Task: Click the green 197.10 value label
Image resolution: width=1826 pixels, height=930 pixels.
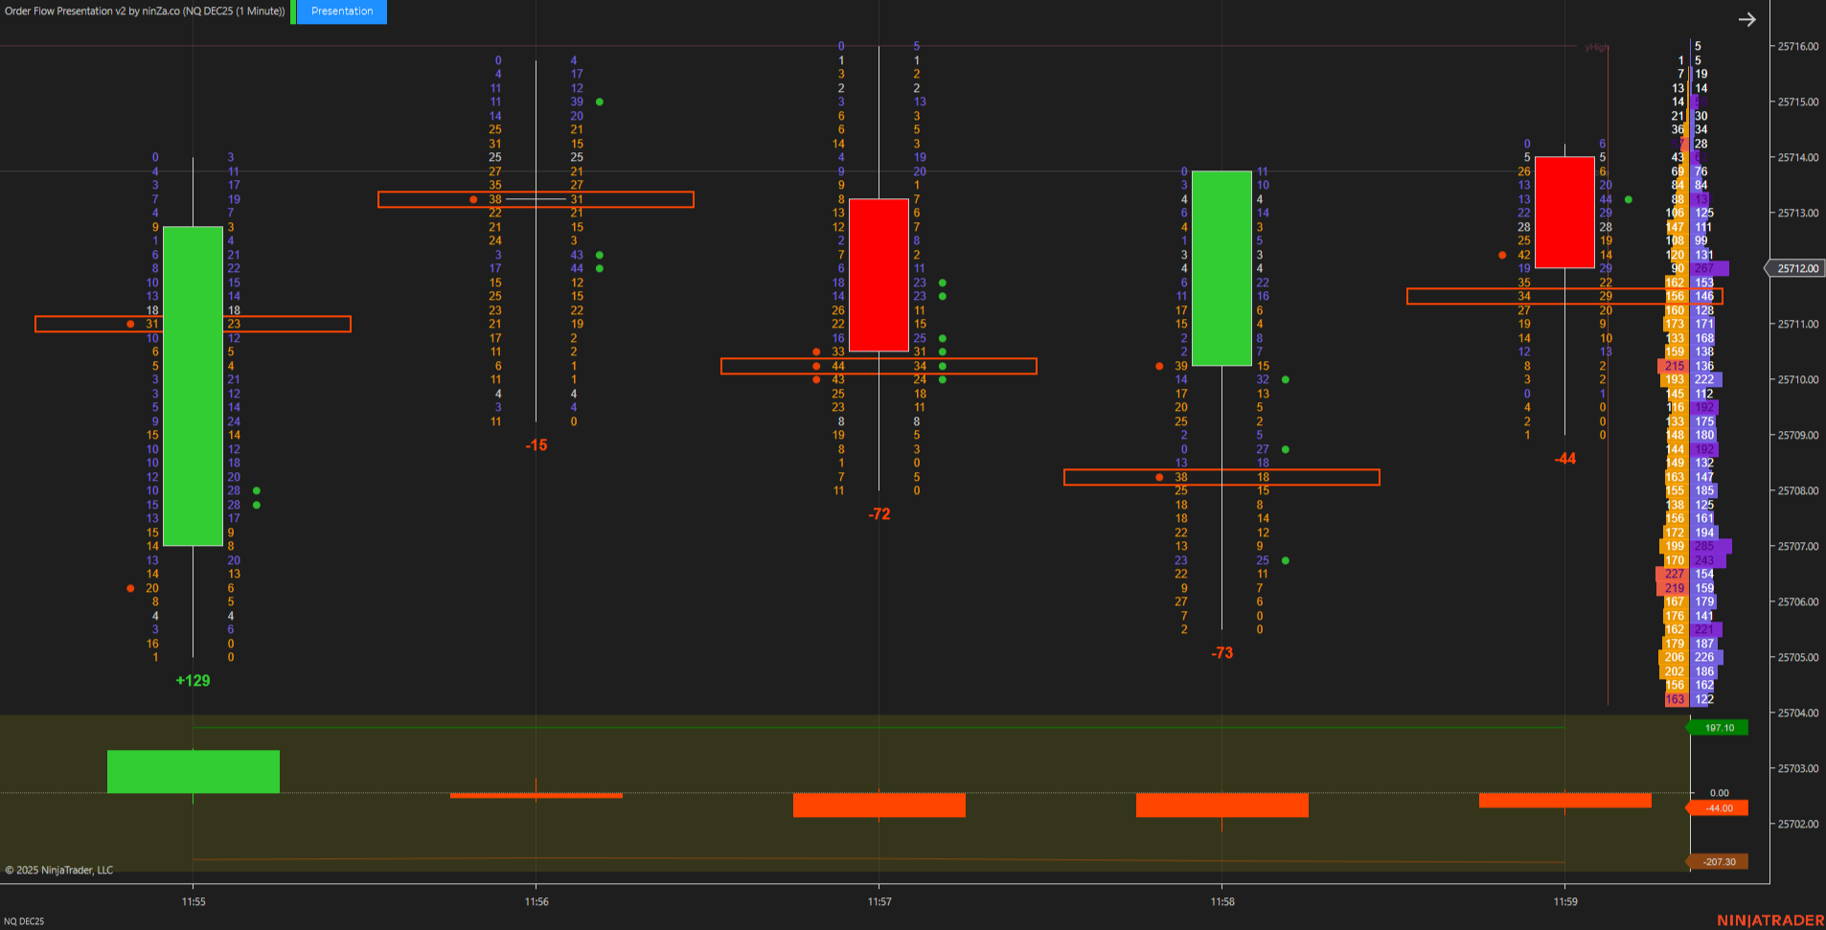Action: (1719, 728)
